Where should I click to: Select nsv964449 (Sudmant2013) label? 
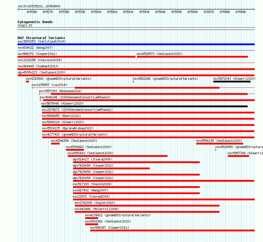click(38, 66)
